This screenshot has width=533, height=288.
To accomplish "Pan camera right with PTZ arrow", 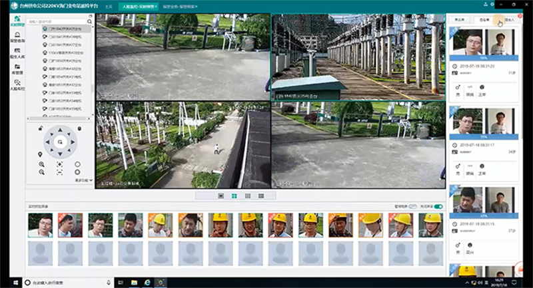I will point(73,142).
